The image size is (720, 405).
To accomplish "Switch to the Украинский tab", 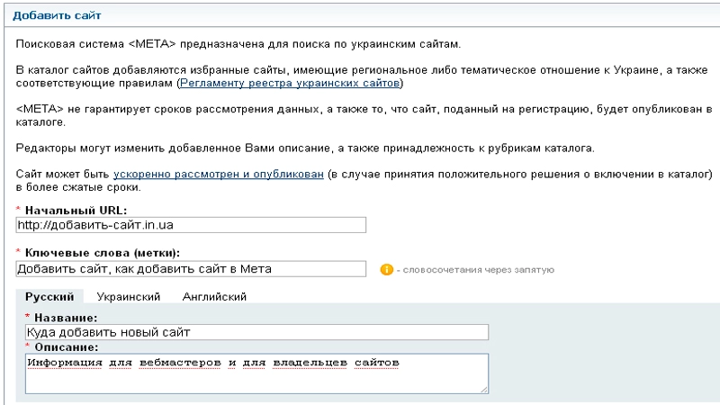I will (129, 297).
